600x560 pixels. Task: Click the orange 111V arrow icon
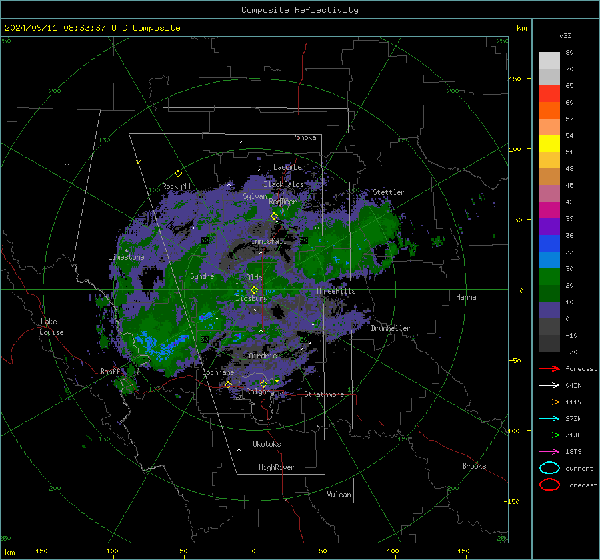coord(549,402)
